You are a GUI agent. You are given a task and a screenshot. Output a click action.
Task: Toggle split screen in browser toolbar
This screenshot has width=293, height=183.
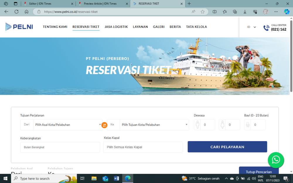pyautogui.click(x=214, y=12)
